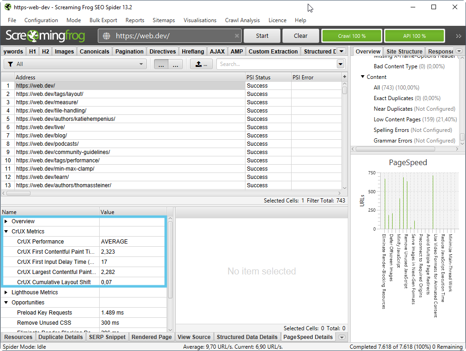Select the Preload Key Requests row

pos(84,313)
